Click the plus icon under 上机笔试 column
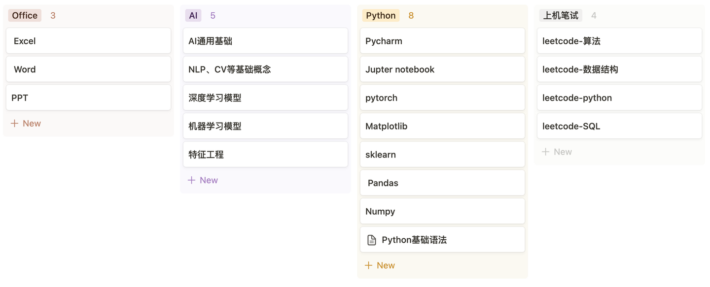710x287 pixels. (x=545, y=152)
